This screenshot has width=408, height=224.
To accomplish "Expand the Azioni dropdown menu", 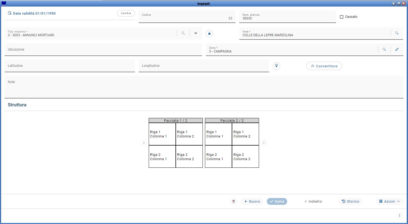I will [389, 201].
